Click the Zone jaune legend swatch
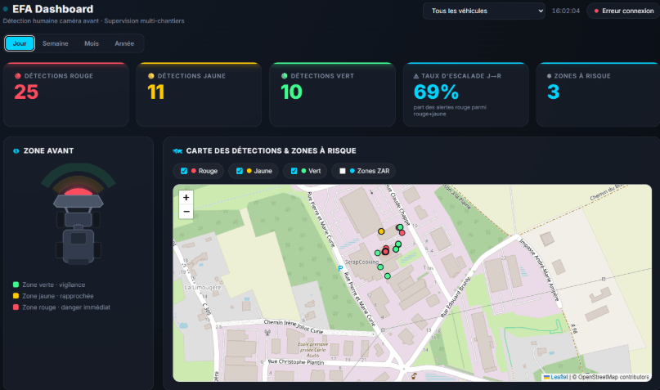Image resolution: width=660 pixels, height=390 pixels. 16,296
